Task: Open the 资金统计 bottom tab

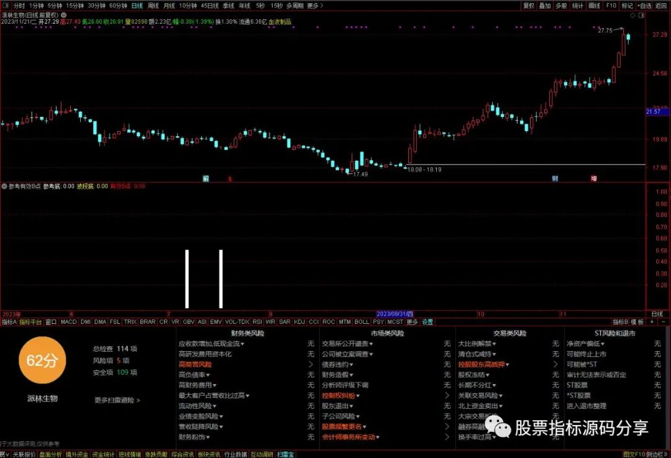Action: (x=103, y=454)
